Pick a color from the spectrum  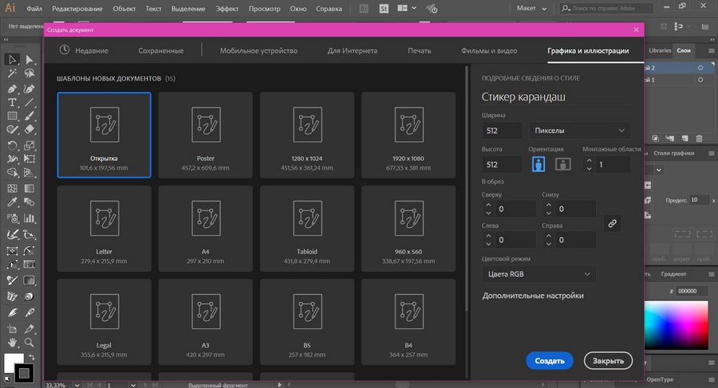676,325
